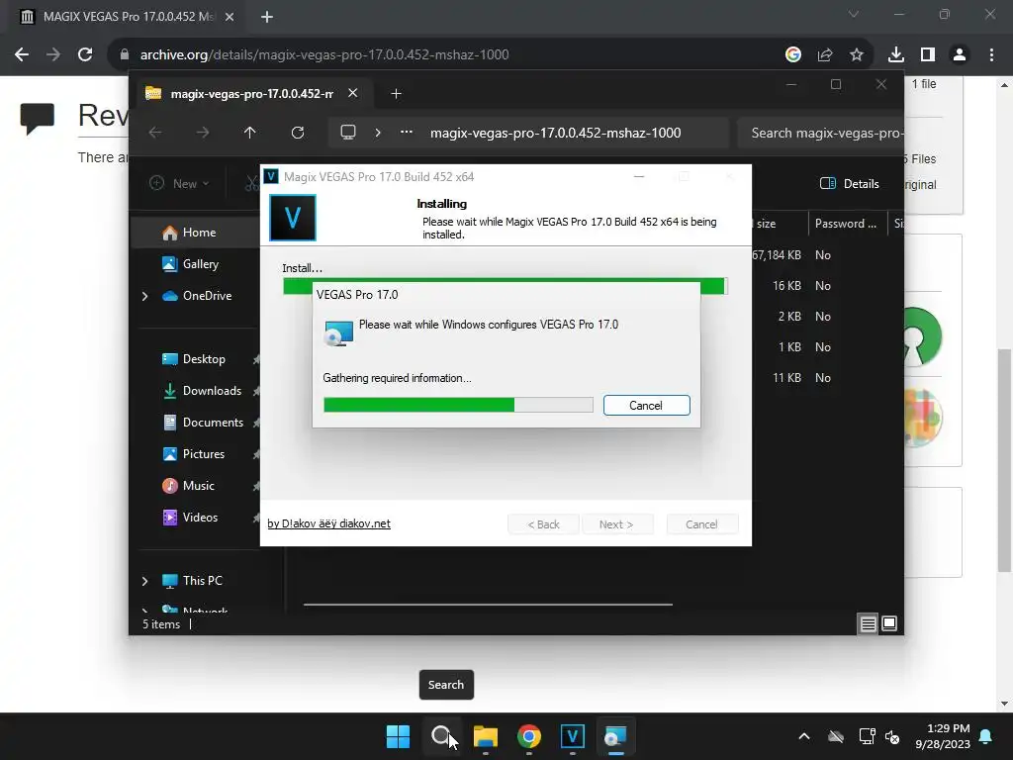1013x760 pixels.
Task: Click the installer's bottom Cancel button
Action: [701, 524]
